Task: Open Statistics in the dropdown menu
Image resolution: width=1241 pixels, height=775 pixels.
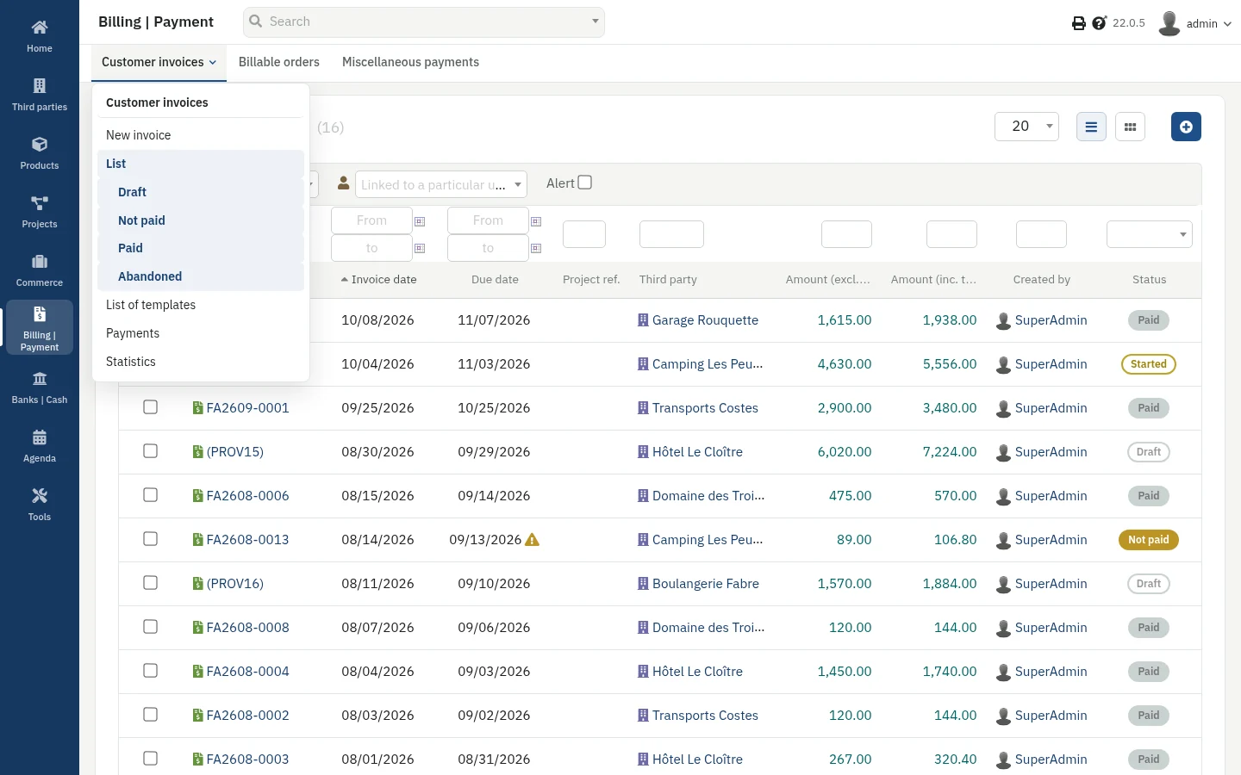Action: (x=131, y=362)
